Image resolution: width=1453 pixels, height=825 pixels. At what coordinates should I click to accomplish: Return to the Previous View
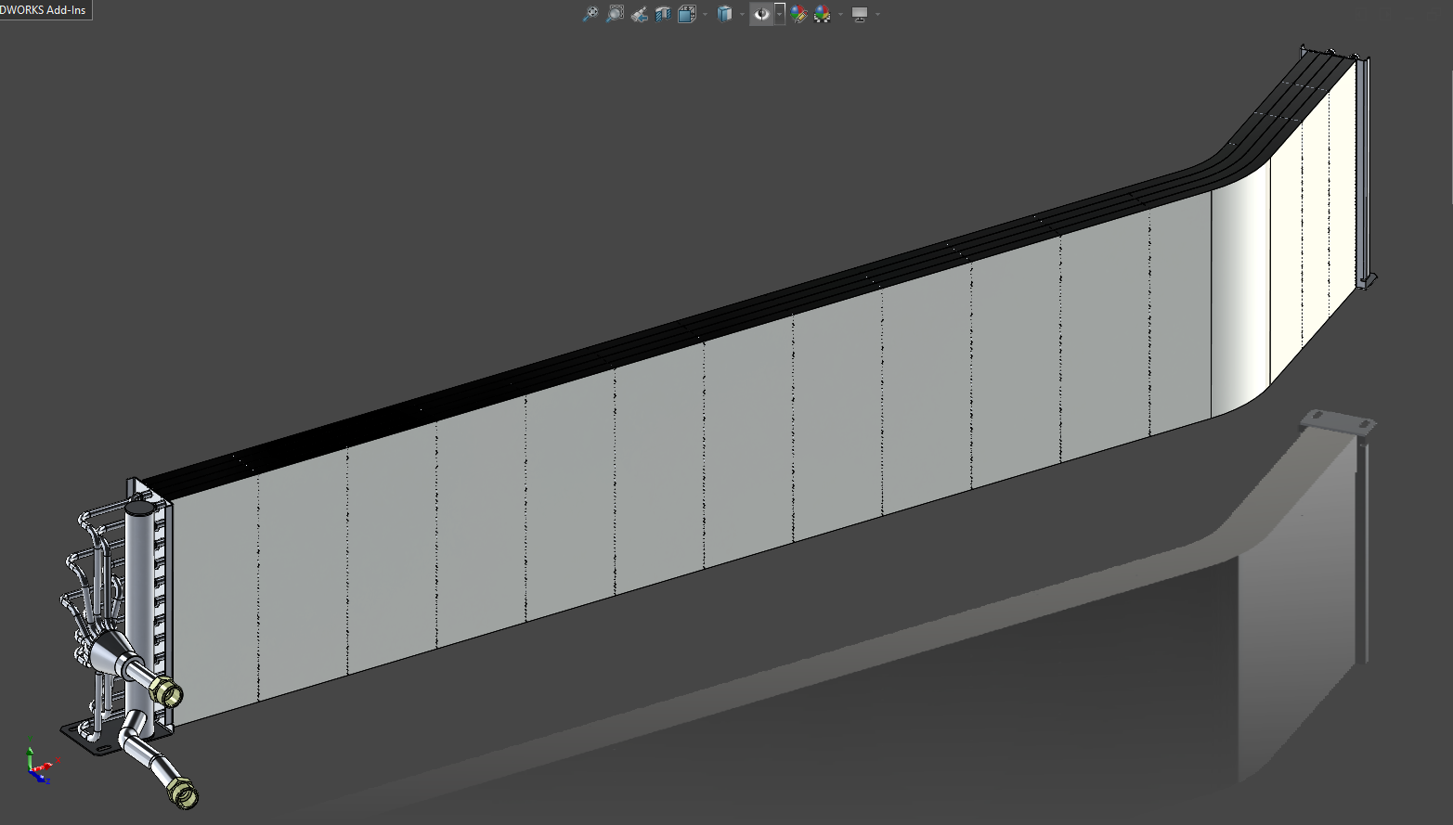tap(639, 14)
